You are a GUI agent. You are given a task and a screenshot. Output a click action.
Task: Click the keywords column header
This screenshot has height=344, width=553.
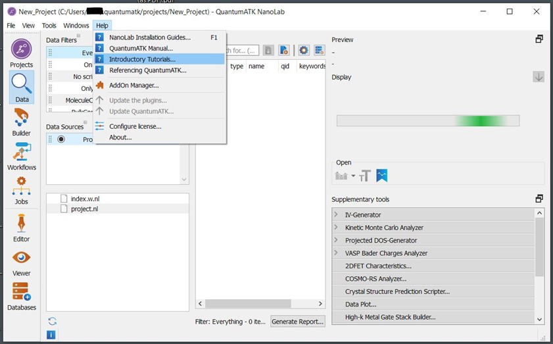point(312,66)
